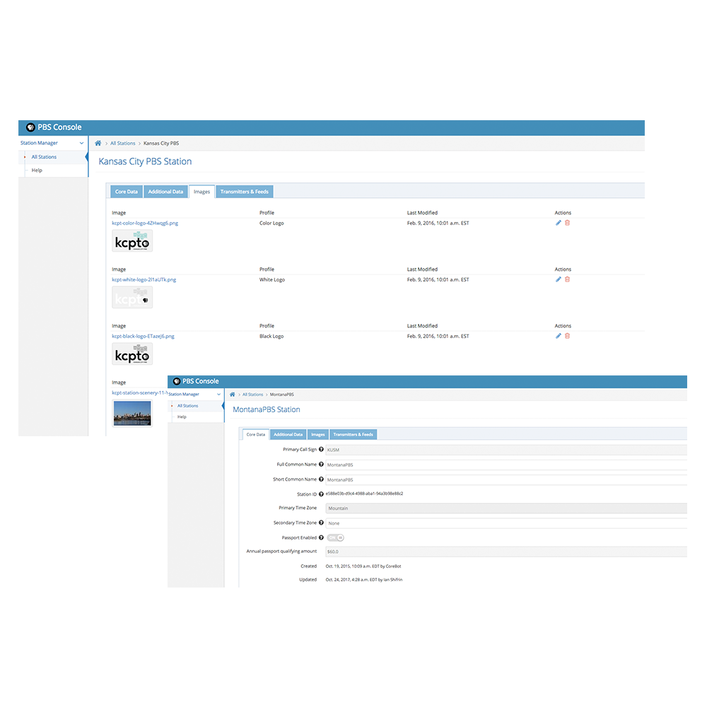Open kcpt-black-logo-ETazeJ6.png link

click(x=143, y=337)
